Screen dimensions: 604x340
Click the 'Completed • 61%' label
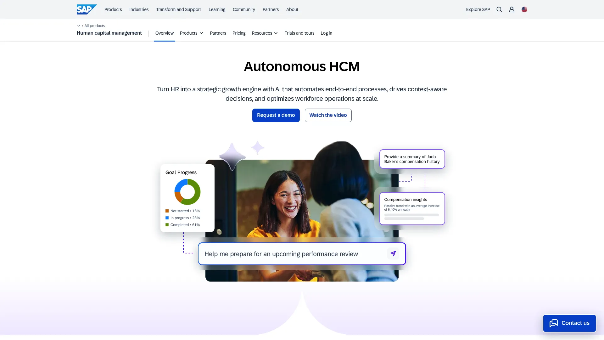click(185, 225)
